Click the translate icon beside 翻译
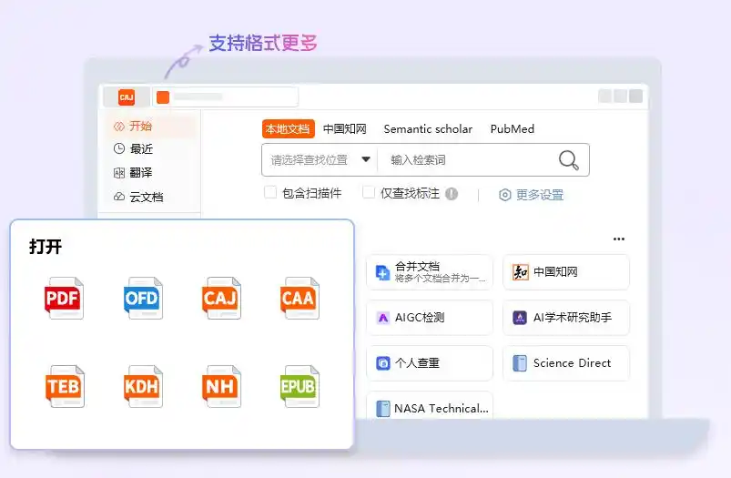Screen dimensions: 731x478 pyautogui.click(x=119, y=173)
